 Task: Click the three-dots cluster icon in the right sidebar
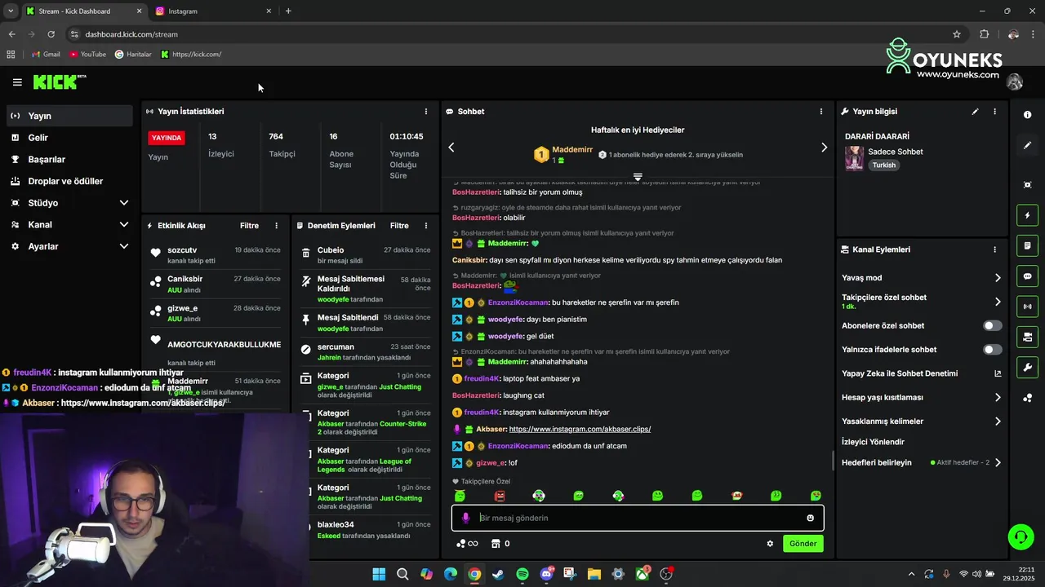1028,398
